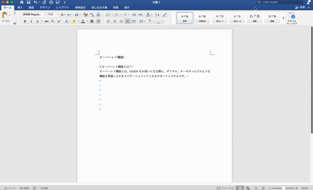
Task: Open the 描画 (Draw) tab
Action: [31, 8]
